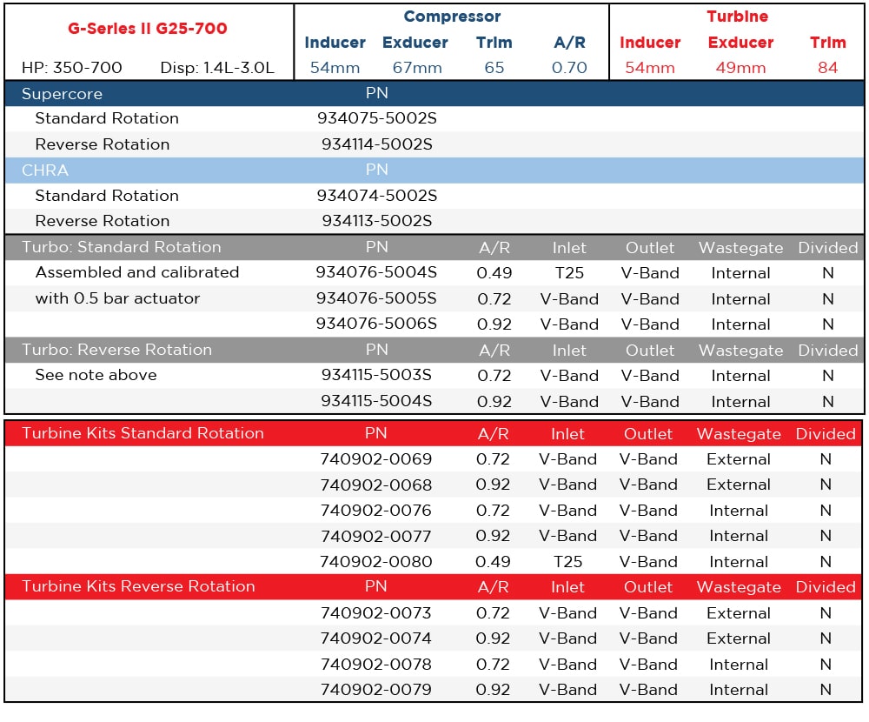
Task: Click the See note above text
Action: 96,375
